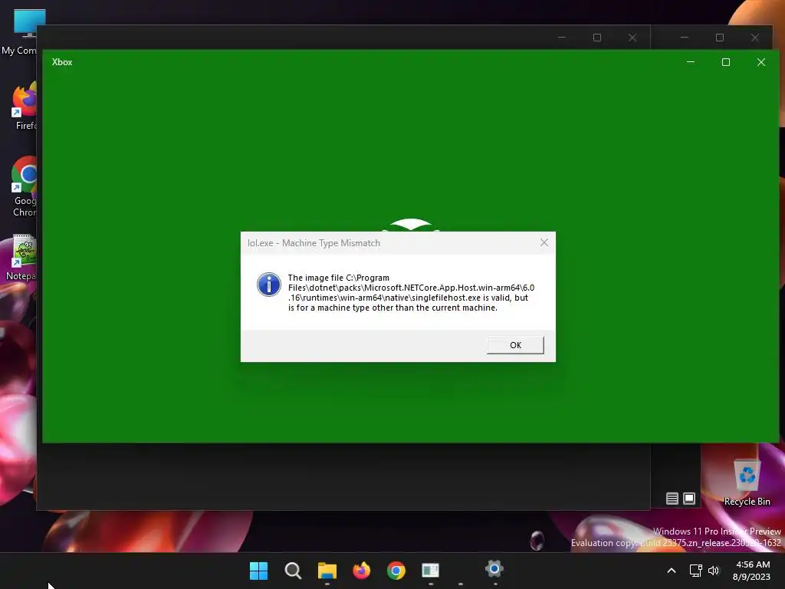Open the clock showing 4:56 AM
The image size is (785, 589).
pyautogui.click(x=751, y=571)
